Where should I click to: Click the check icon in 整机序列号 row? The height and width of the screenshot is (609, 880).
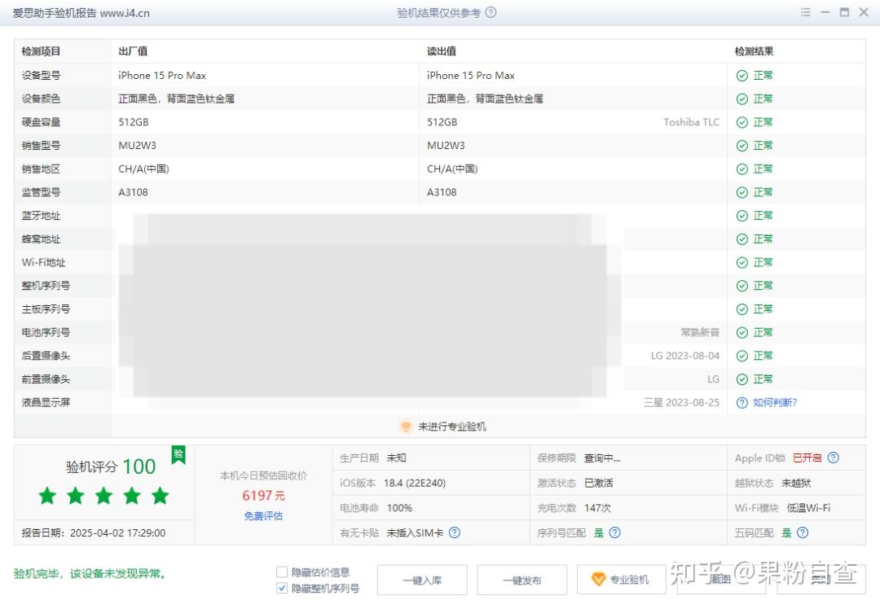coord(742,286)
